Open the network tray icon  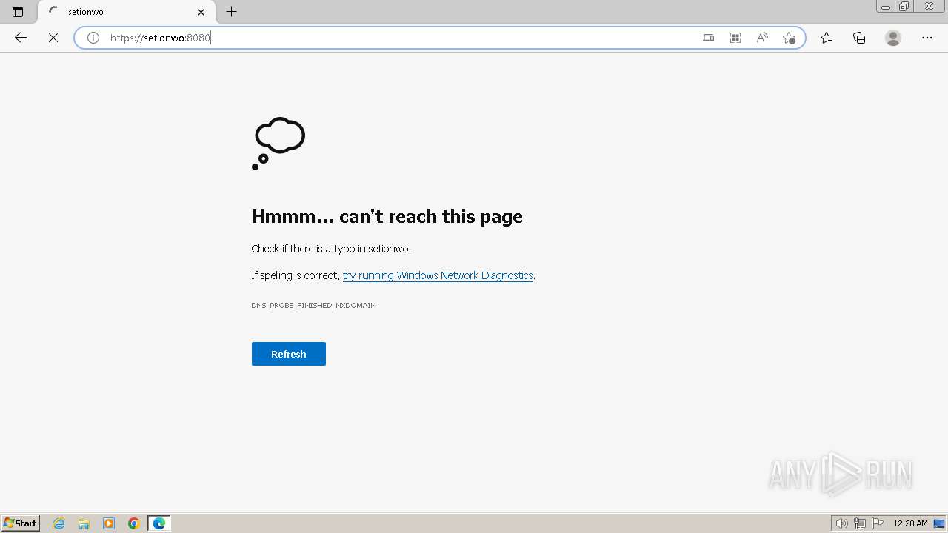click(860, 523)
